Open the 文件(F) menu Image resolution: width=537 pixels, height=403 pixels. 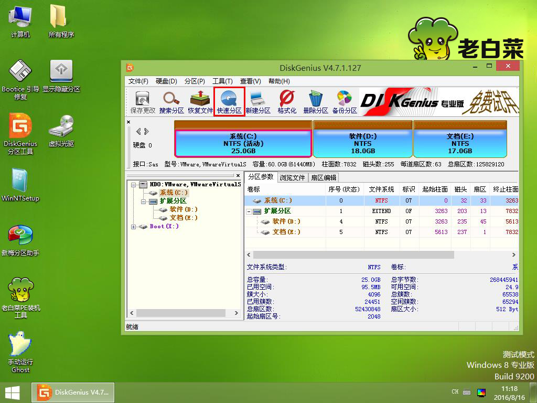(x=138, y=81)
